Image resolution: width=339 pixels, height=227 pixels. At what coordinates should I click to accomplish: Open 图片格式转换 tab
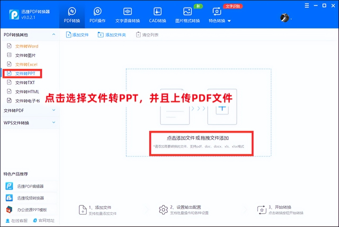188,15
